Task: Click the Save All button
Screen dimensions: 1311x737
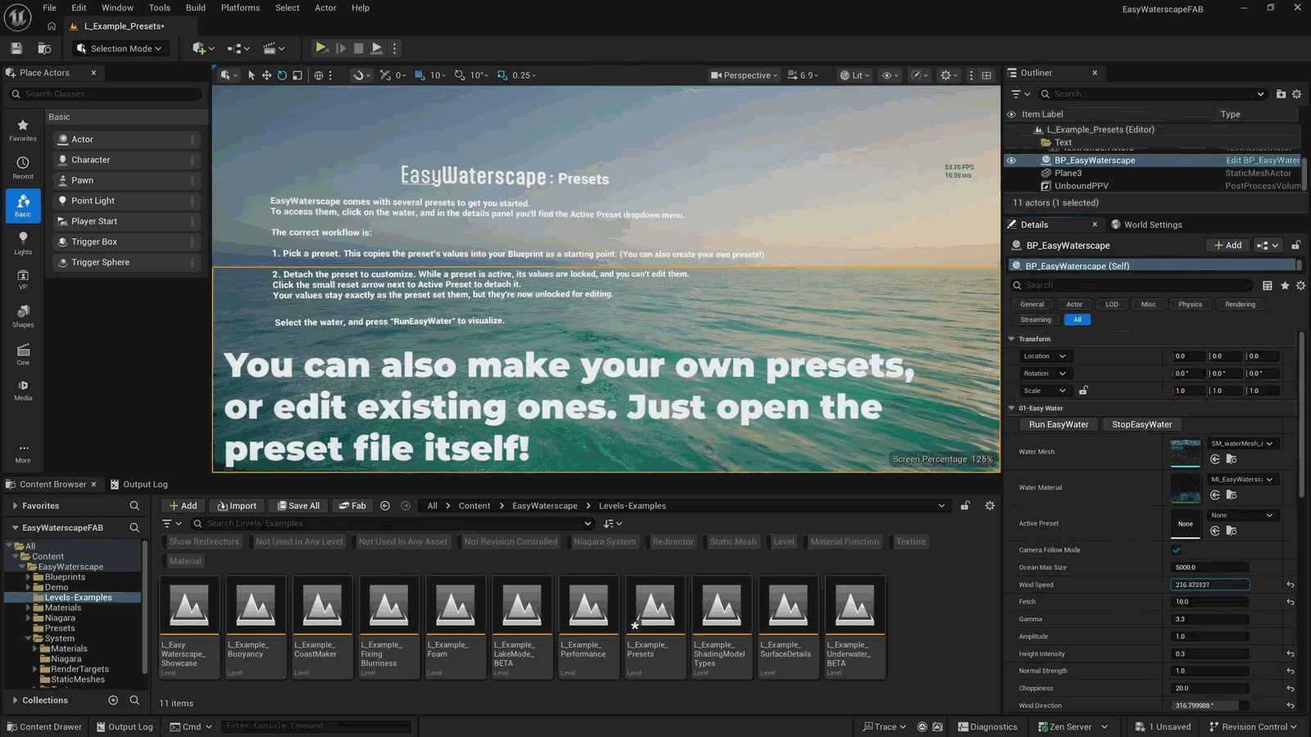Action: tap(298, 505)
